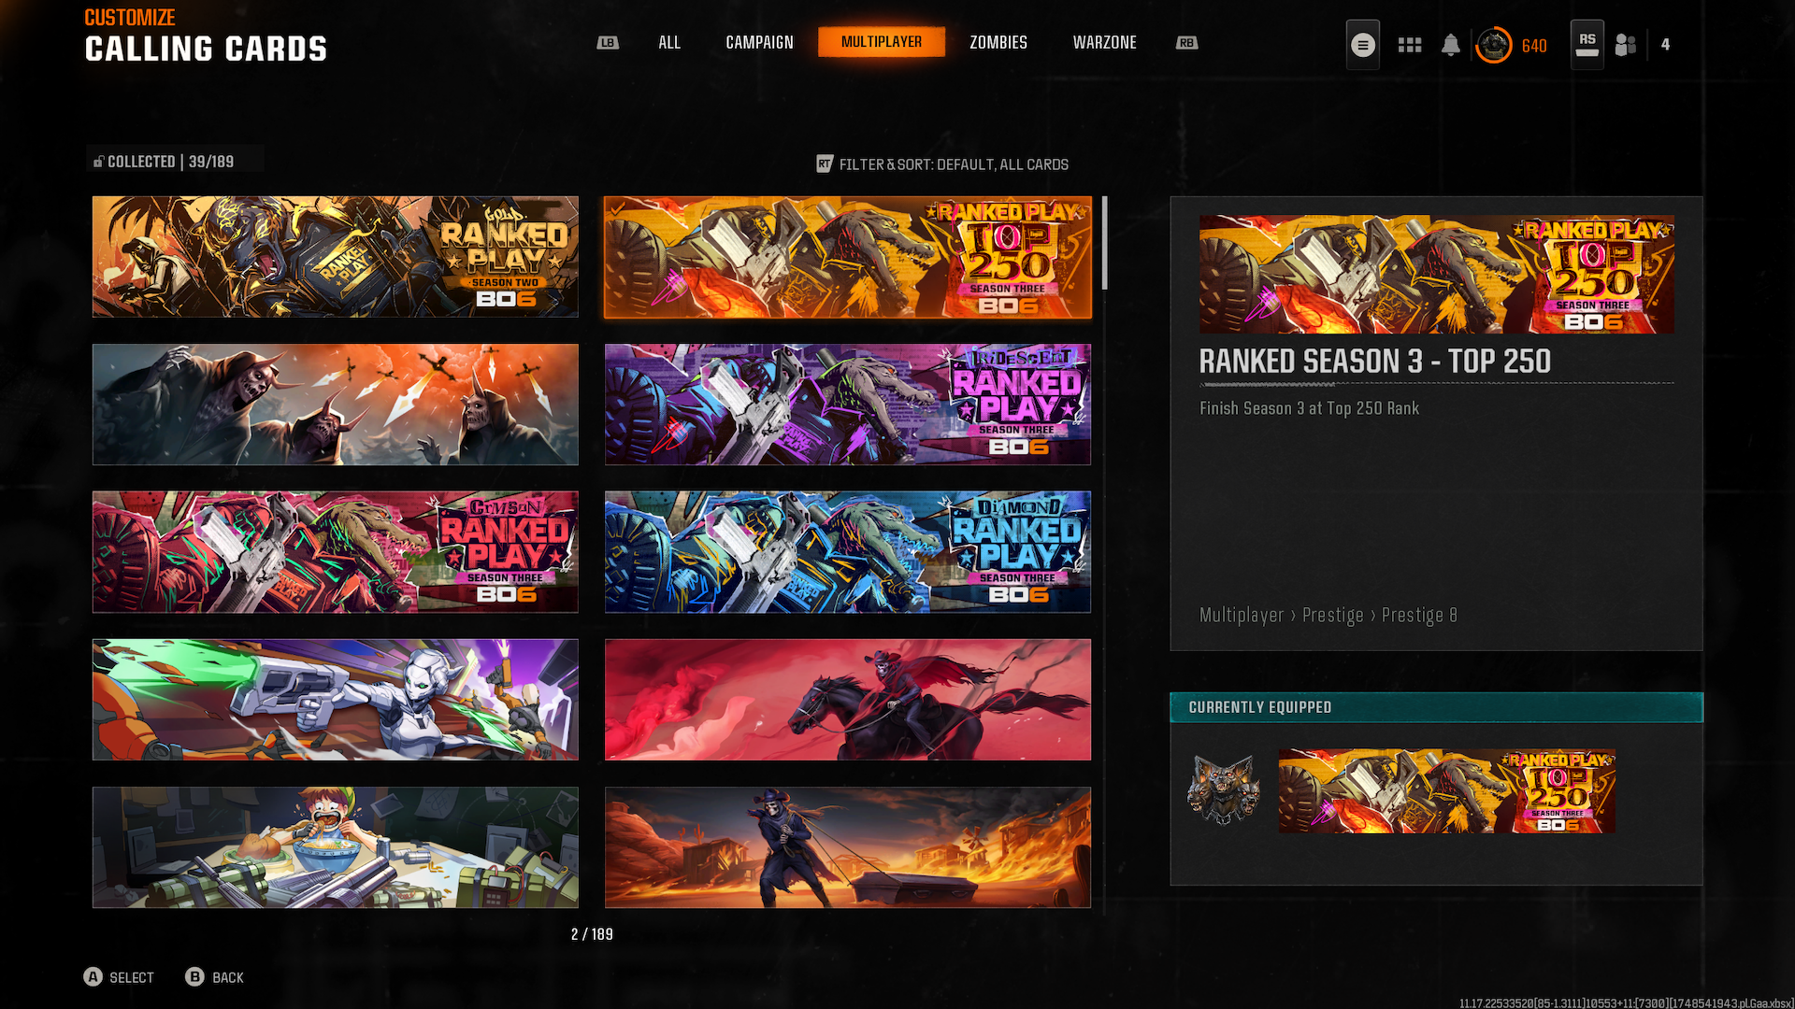
Task: Click the RS stick icon
Action: click(x=1587, y=45)
